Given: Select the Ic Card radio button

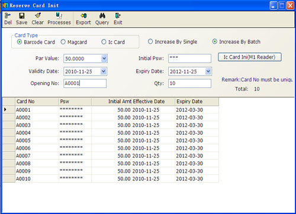Looking at the screenshot, I should (104, 42).
